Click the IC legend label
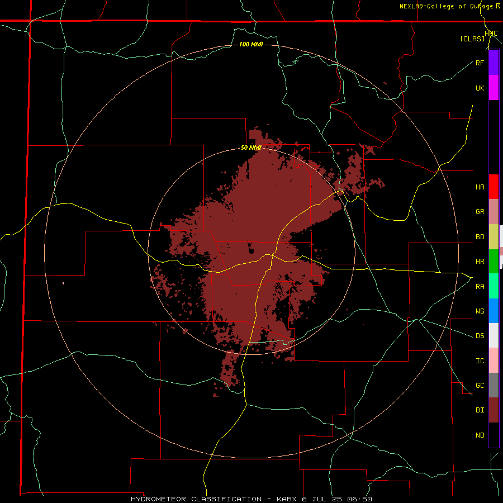503x503 pixels. pos(480,361)
